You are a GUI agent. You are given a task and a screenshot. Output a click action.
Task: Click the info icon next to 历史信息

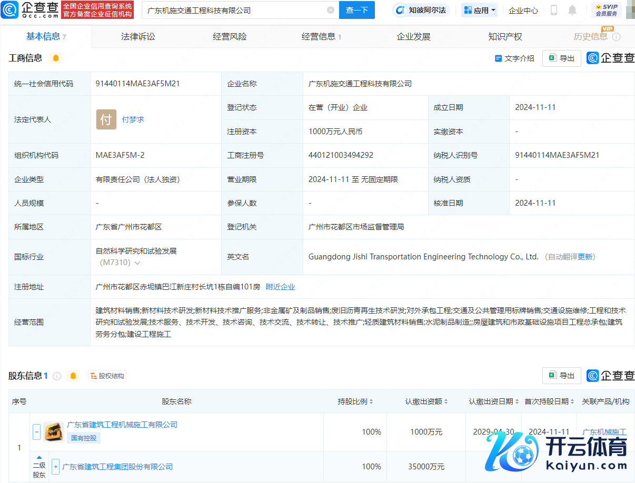point(616,37)
